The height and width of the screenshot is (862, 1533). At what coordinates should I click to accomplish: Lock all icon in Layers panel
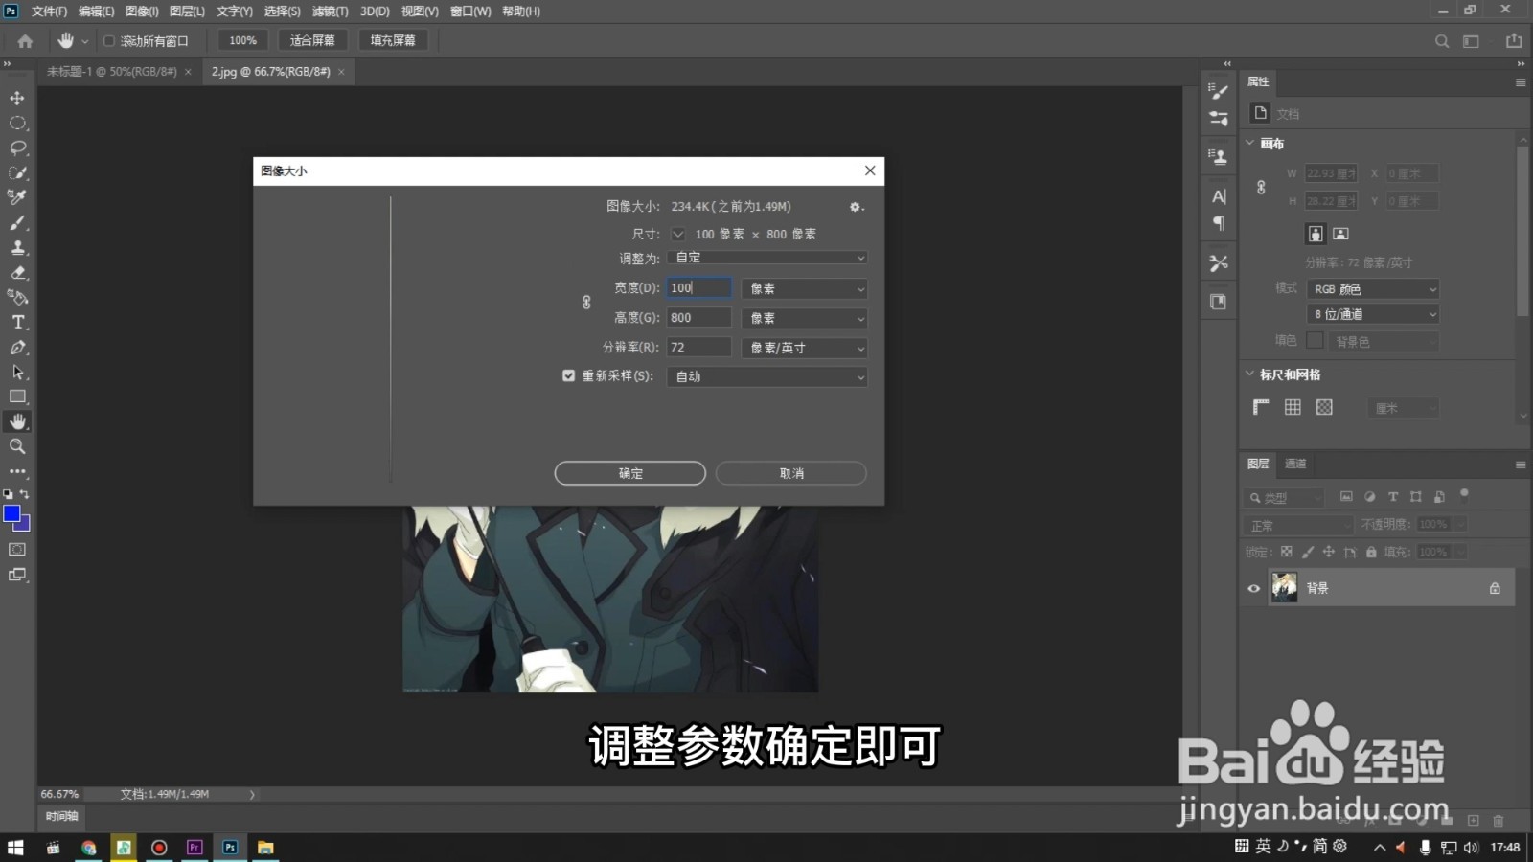point(1371,552)
